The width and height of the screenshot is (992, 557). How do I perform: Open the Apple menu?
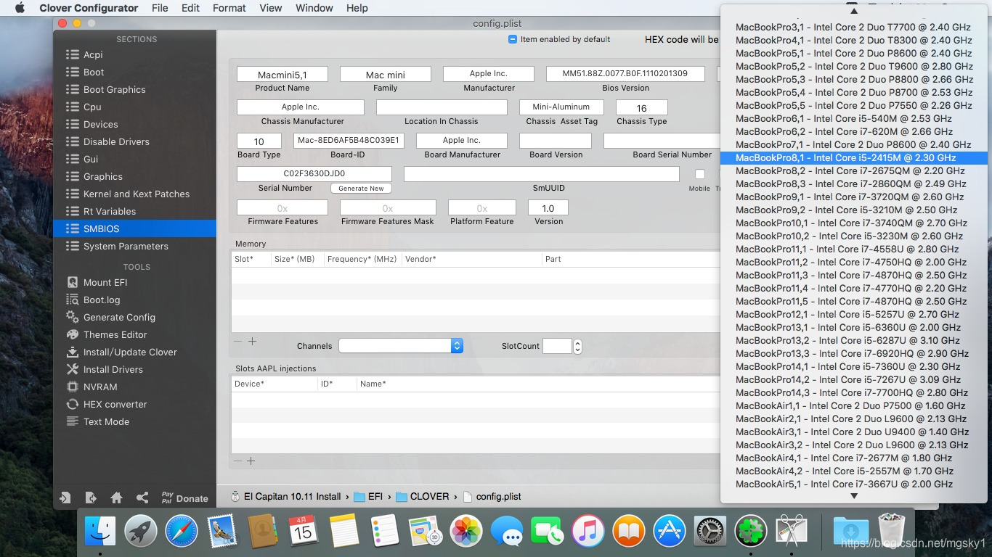coord(20,8)
